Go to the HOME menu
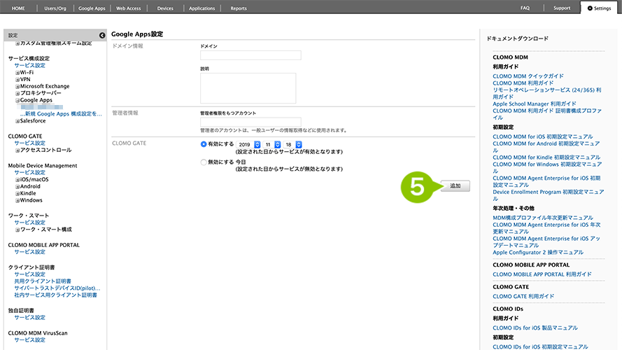 click(18, 8)
